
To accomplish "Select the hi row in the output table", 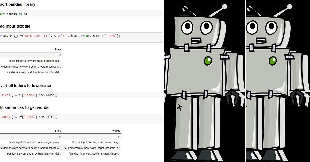I will [59, 55].
